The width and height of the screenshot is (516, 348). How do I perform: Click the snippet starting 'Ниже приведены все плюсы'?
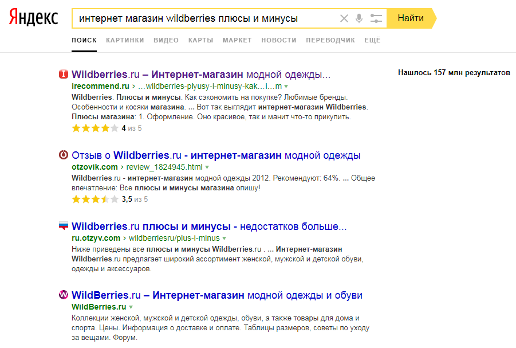pyautogui.click(x=218, y=259)
